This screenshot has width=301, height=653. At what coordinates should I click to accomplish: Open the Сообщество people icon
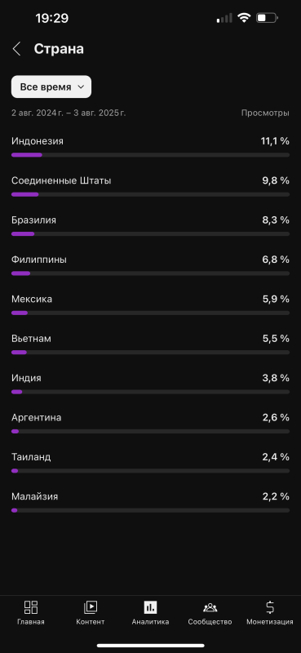click(210, 607)
